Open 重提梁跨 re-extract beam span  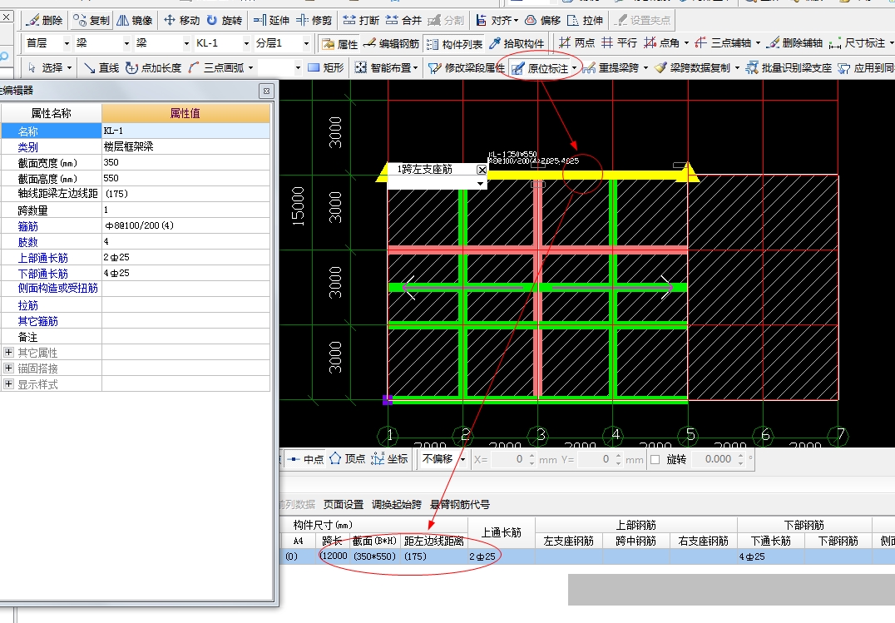[616, 68]
